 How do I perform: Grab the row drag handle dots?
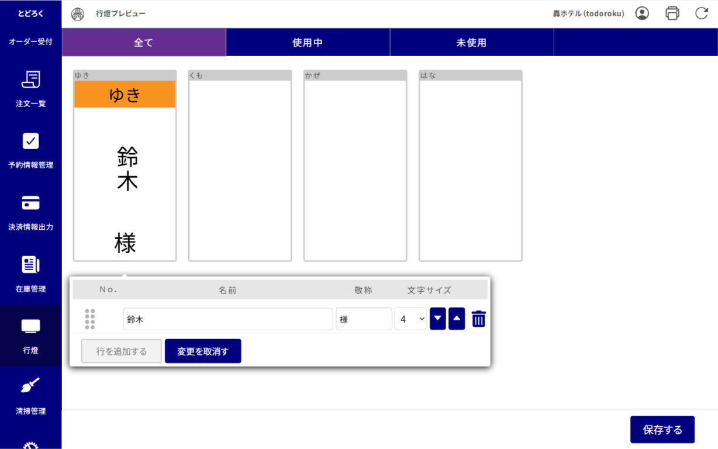(90, 319)
